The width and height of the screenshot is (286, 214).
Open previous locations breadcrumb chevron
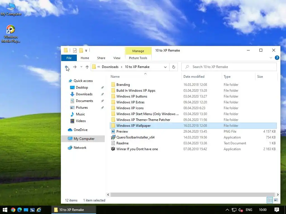[99, 67]
